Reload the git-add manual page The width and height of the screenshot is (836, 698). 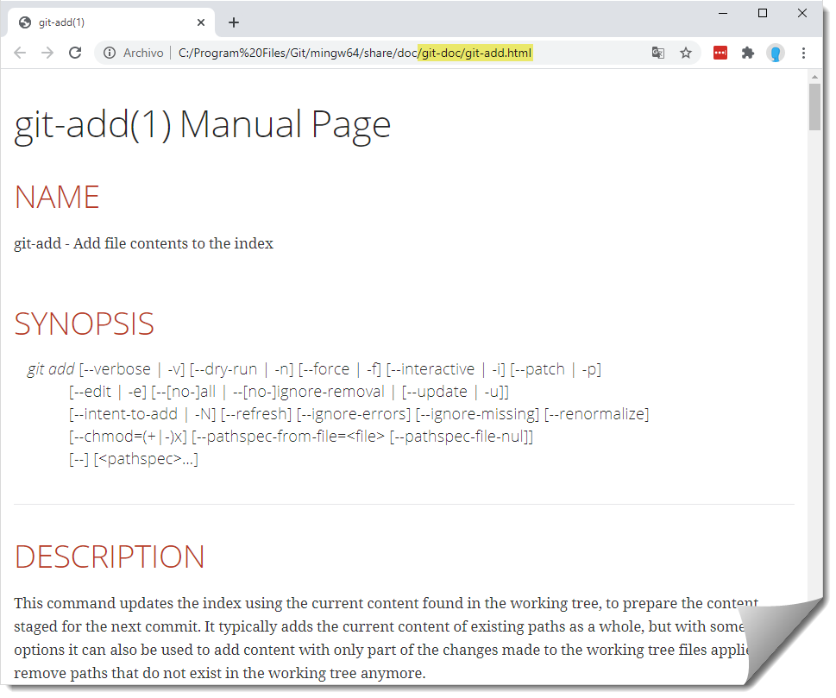tap(75, 53)
